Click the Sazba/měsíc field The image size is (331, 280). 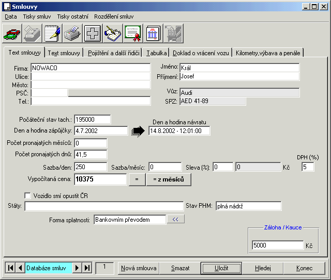[x=165, y=167]
